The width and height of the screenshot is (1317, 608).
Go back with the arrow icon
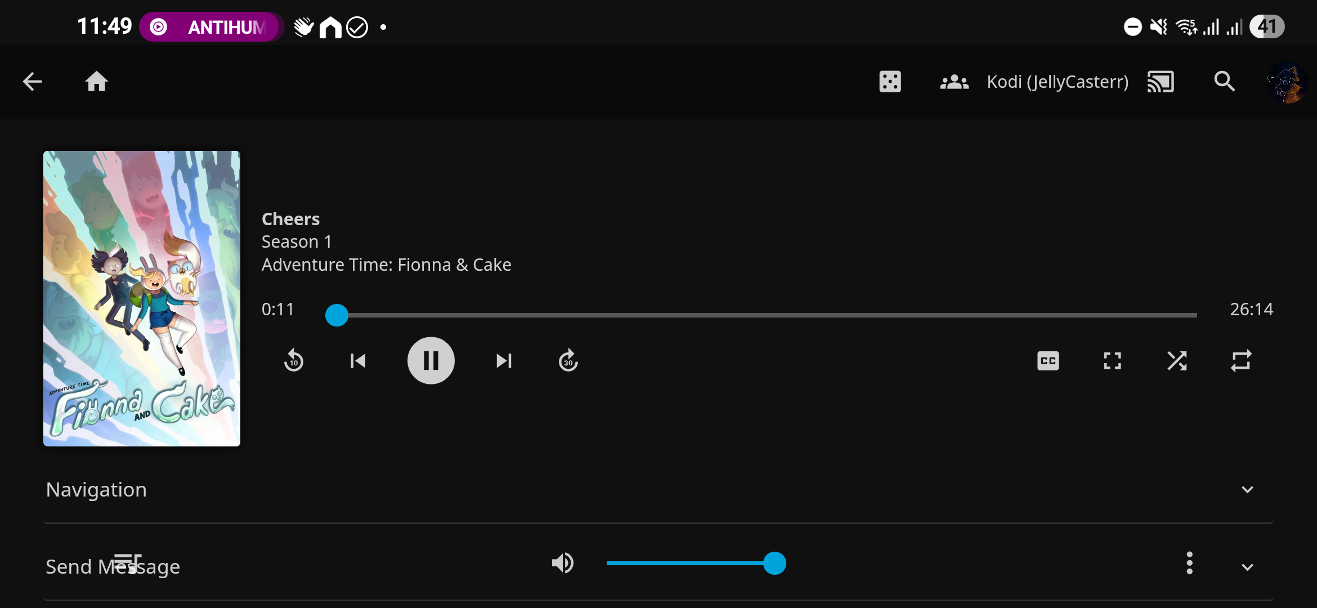click(x=32, y=82)
